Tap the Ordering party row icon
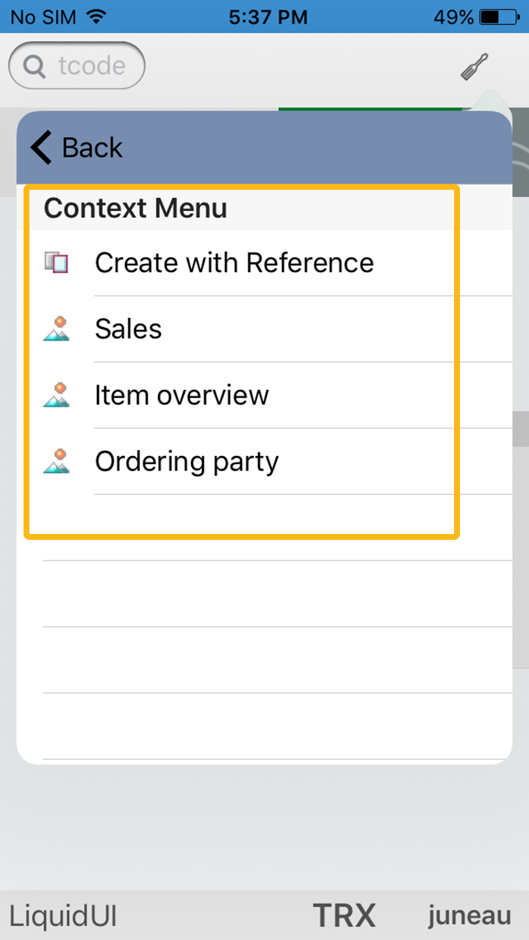 click(x=57, y=461)
